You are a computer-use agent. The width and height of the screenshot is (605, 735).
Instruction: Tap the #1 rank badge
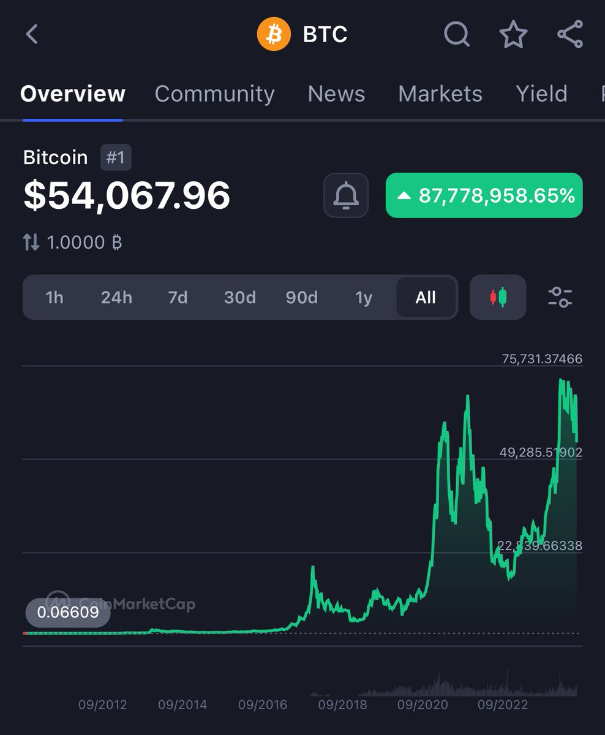[x=116, y=157]
